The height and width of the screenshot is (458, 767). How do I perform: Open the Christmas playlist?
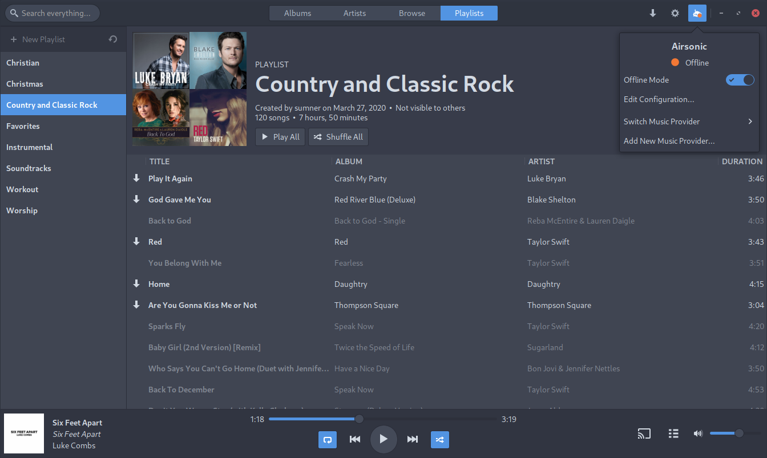63,84
